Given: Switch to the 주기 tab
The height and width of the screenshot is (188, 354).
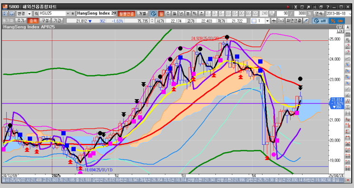Looking at the screenshot, I should [x=20, y=21].
